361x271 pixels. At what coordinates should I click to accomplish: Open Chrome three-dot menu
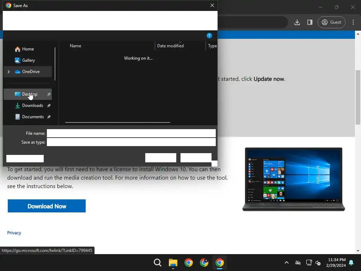click(353, 22)
